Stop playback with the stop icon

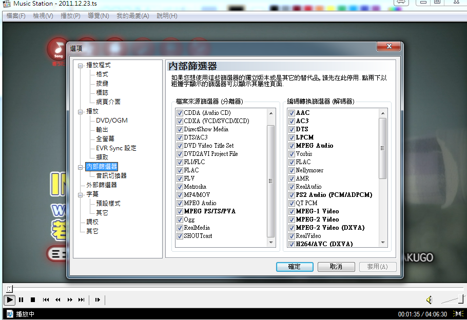tap(32, 300)
